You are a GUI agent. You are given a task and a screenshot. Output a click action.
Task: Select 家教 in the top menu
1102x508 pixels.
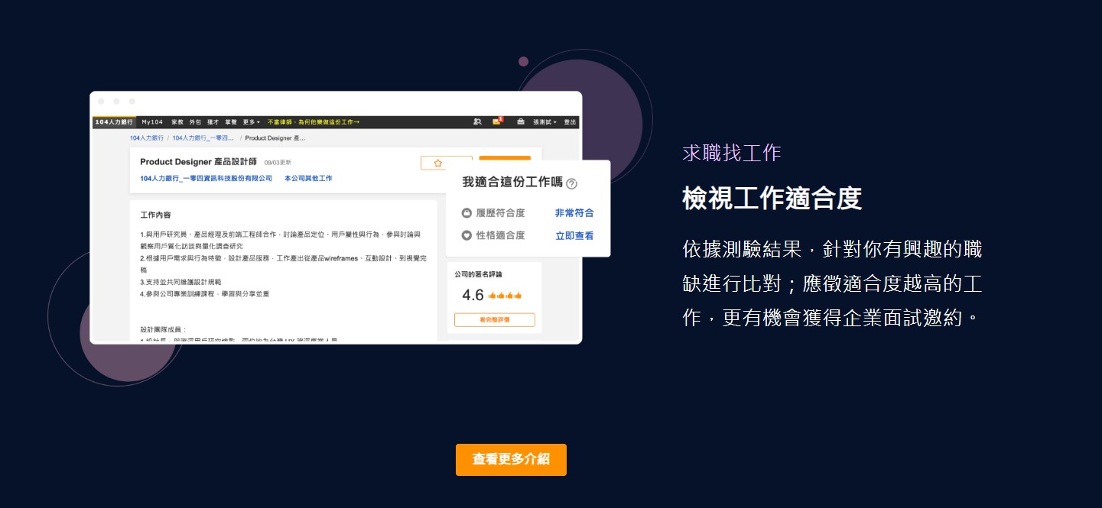177,122
